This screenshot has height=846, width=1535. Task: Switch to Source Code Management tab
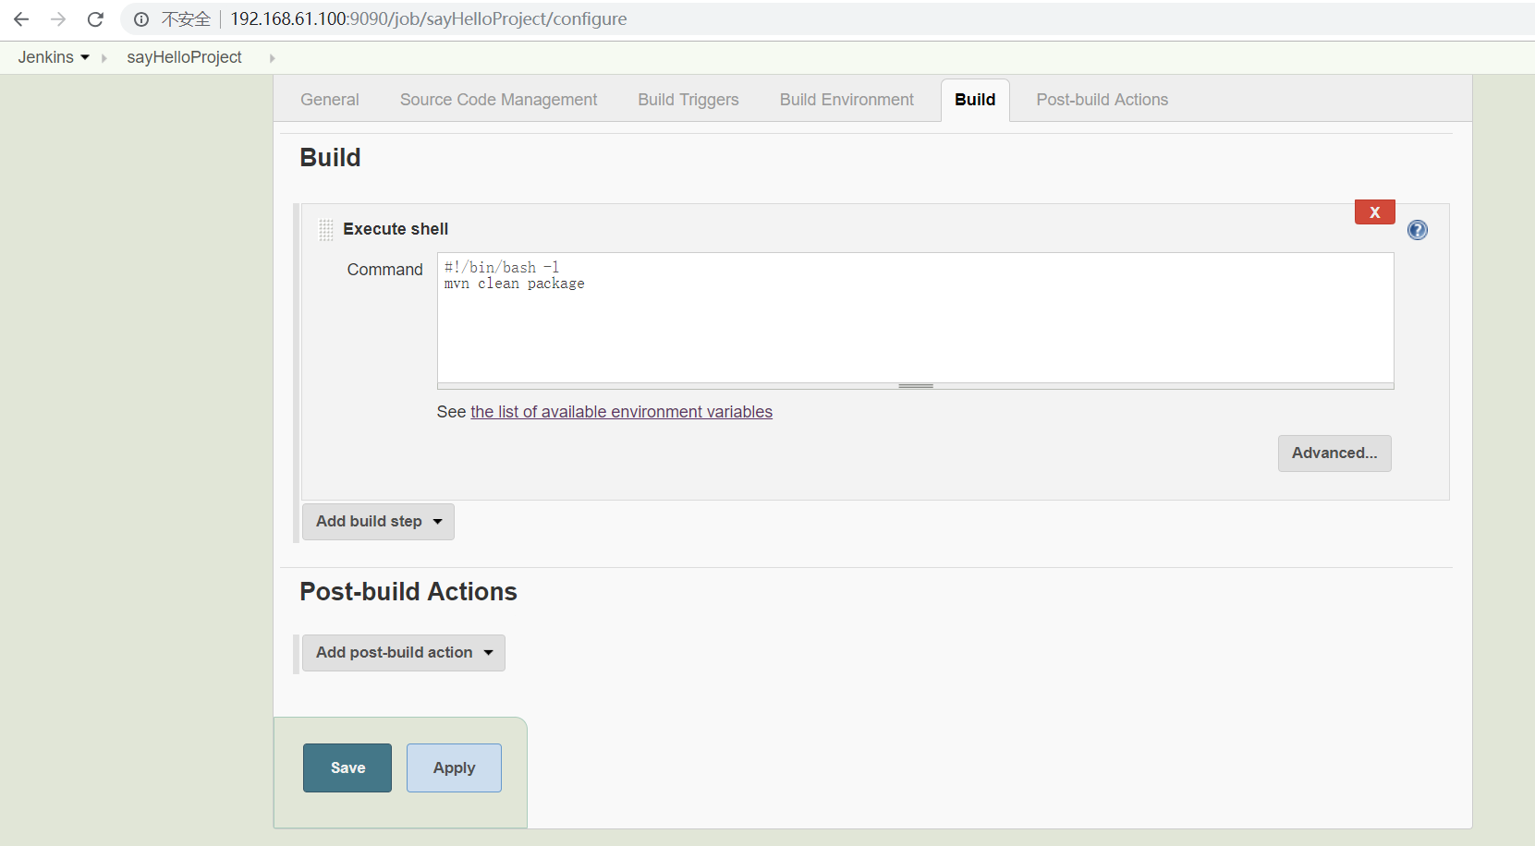pos(498,100)
